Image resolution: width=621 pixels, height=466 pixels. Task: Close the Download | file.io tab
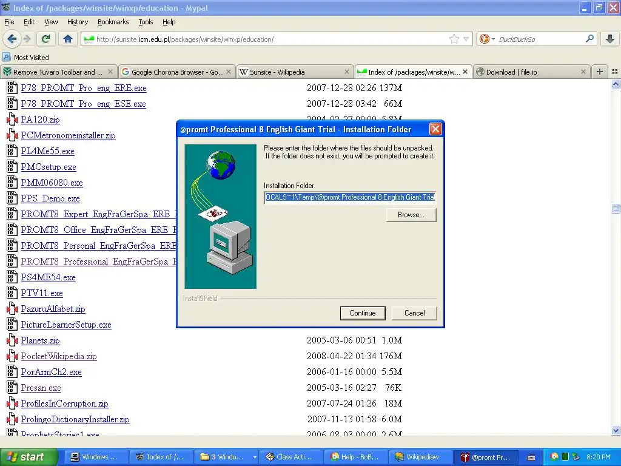583,72
